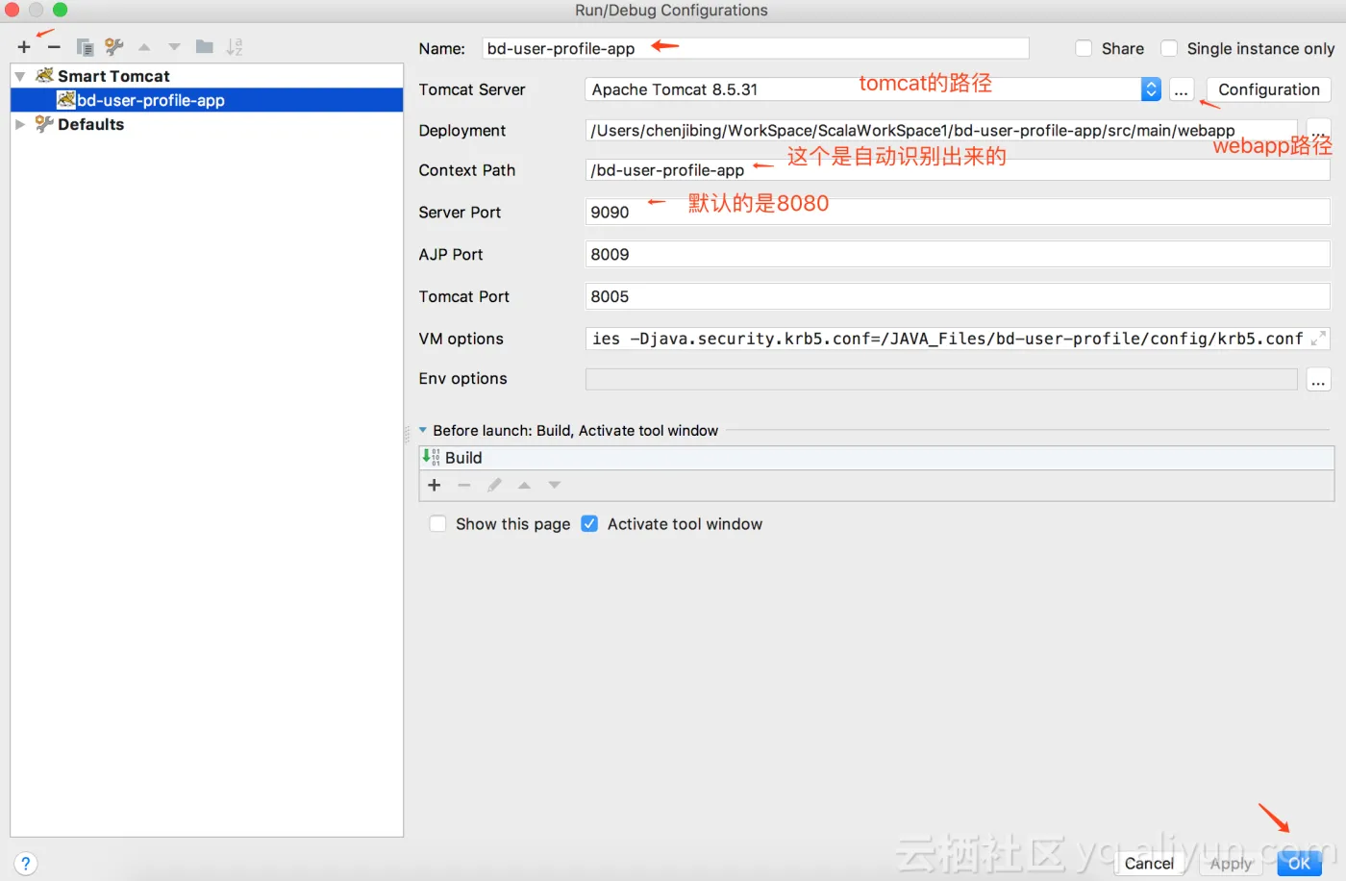Image resolution: width=1346 pixels, height=881 pixels.
Task: Expand the VM options field
Action: pyautogui.click(x=1318, y=339)
